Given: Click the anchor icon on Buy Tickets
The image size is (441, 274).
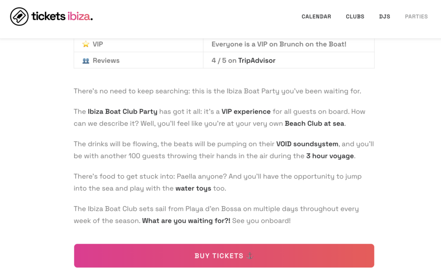Looking at the screenshot, I should click(x=249, y=256).
